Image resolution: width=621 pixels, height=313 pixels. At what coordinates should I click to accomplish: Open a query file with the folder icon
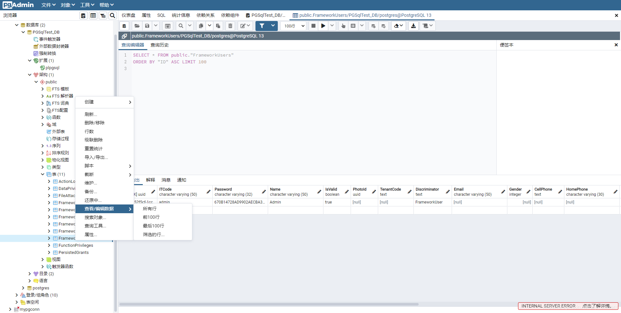click(137, 26)
